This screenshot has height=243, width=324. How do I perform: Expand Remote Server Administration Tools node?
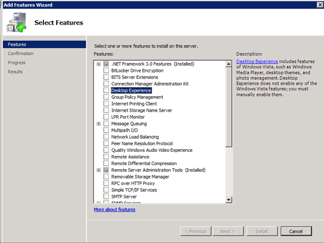[x=98, y=170]
